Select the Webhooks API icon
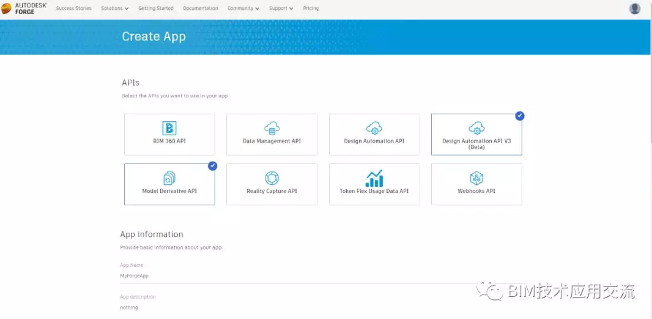The height and width of the screenshot is (319, 652). 476,178
